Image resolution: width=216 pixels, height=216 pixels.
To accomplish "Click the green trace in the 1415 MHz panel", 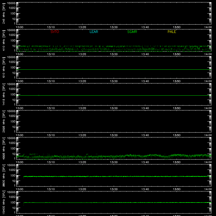I will [114, 95].
